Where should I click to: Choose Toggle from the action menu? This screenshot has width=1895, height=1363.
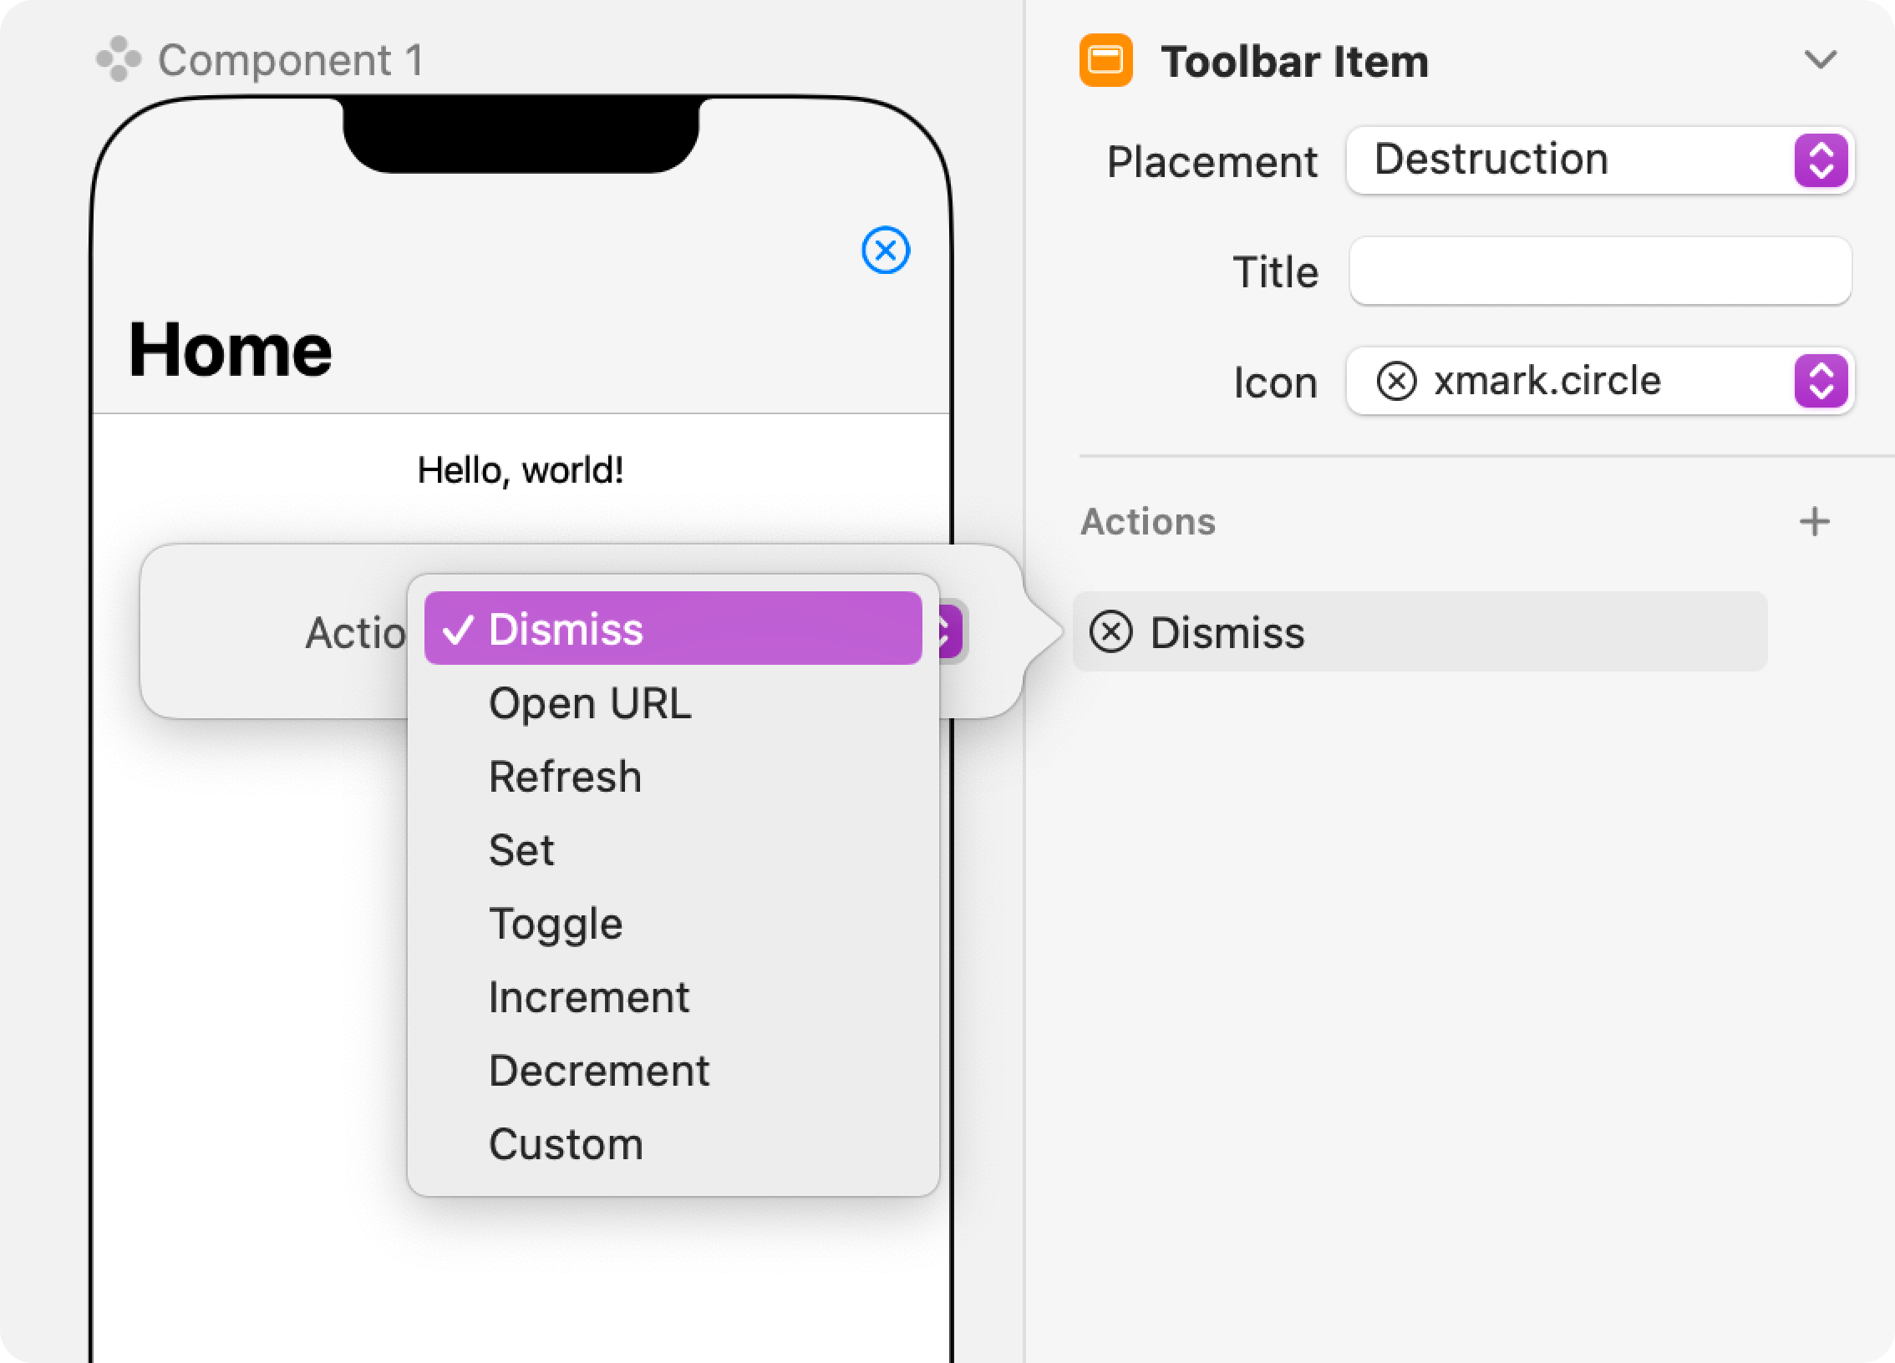[x=673, y=923]
